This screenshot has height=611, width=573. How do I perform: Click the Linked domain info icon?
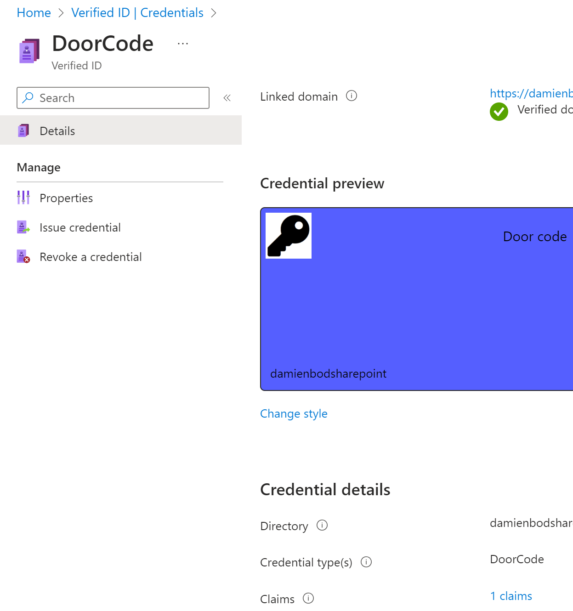(x=352, y=96)
